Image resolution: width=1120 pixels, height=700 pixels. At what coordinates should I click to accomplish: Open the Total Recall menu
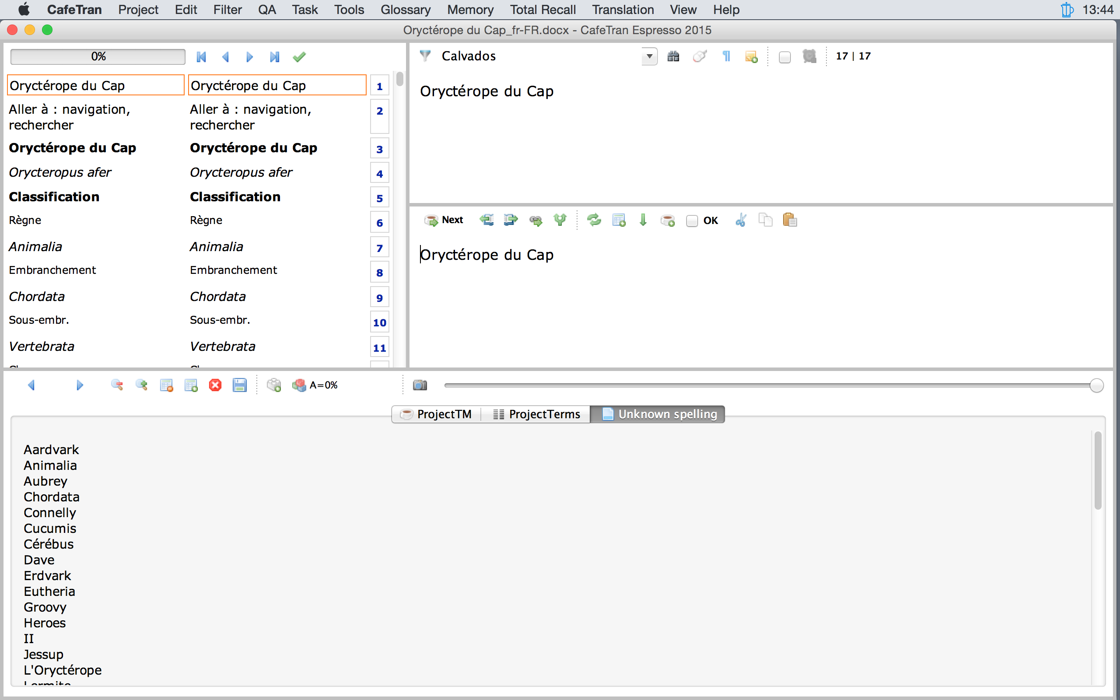542,10
